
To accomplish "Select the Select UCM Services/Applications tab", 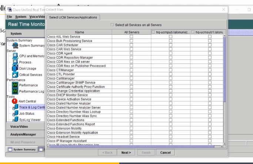I will click(73, 17).
